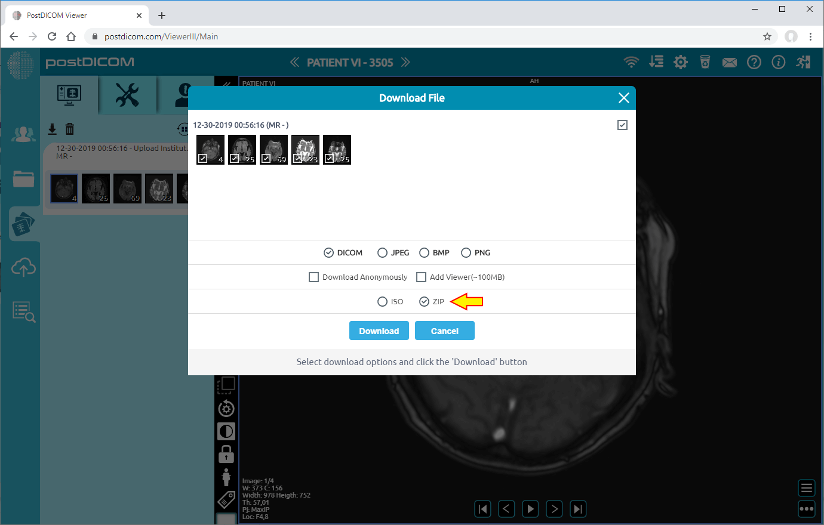Open the connection status Wi-Fi icon
The width and height of the screenshot is (824, 525).
tap(631, 61)
